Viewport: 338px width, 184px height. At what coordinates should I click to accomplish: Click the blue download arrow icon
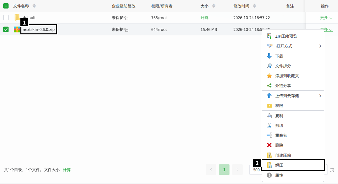pos(269,56)
